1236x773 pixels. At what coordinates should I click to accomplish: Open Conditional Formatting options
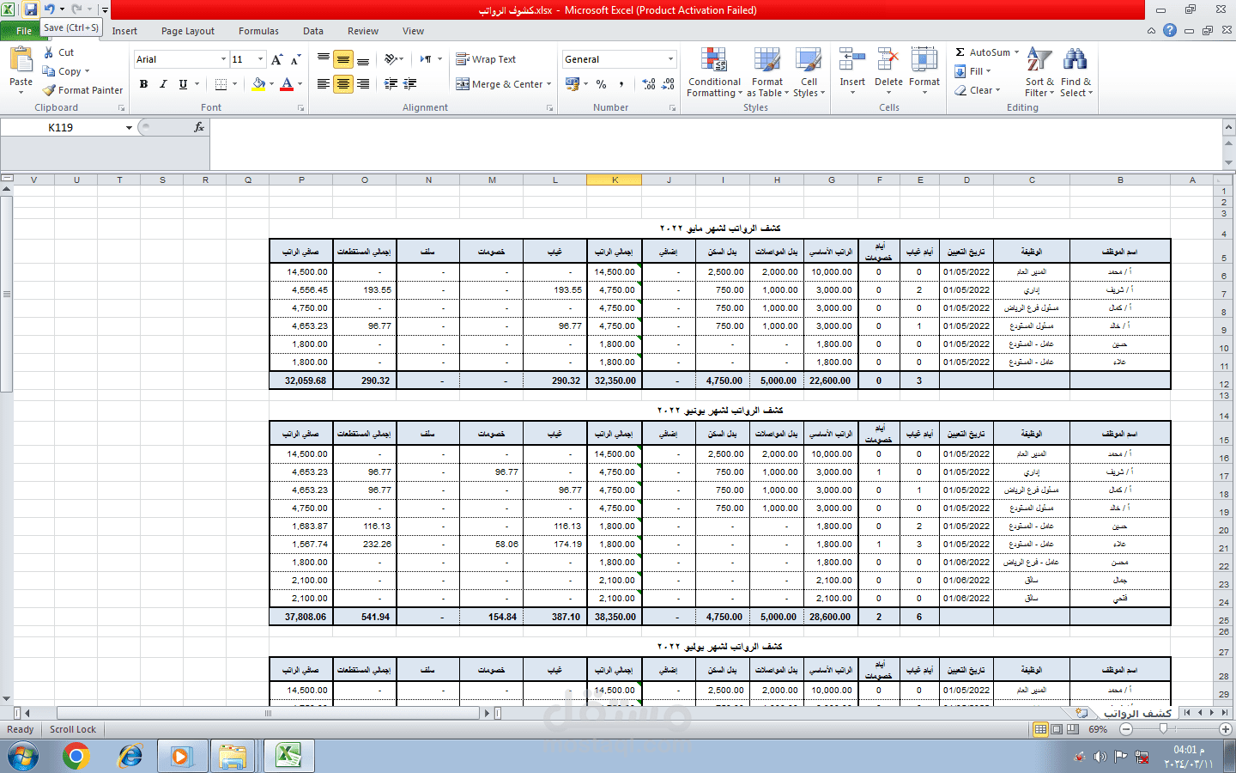(x=714, y=72)
